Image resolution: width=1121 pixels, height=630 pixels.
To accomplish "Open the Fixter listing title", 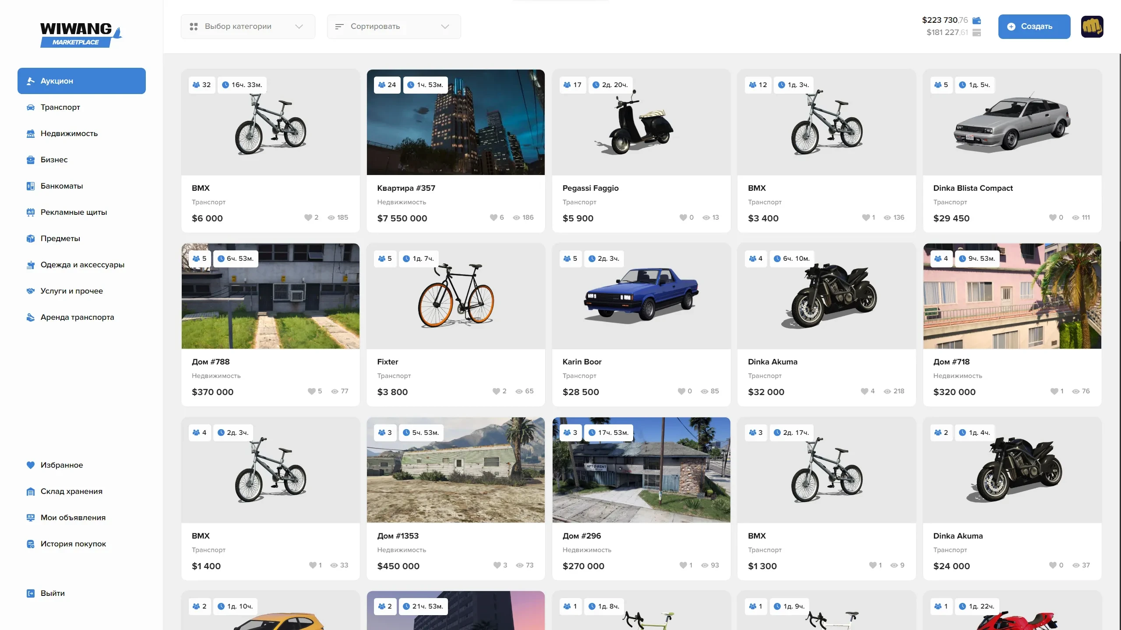I will coord(388,362).
